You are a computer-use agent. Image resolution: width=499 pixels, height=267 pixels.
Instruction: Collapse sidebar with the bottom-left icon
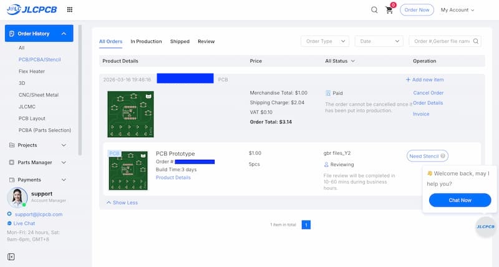click(11, 256)
